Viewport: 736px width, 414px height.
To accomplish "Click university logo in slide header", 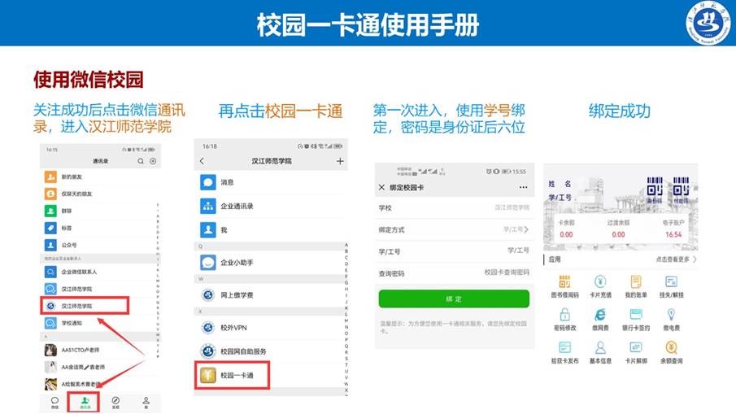I will pyautogui.click(x=708, y=23).
